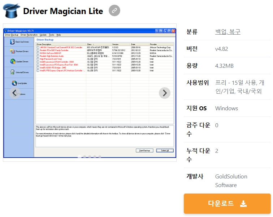Sort by Provider column header in screenshot
Screen dimensions: 273x217
(x=161, y=44)
